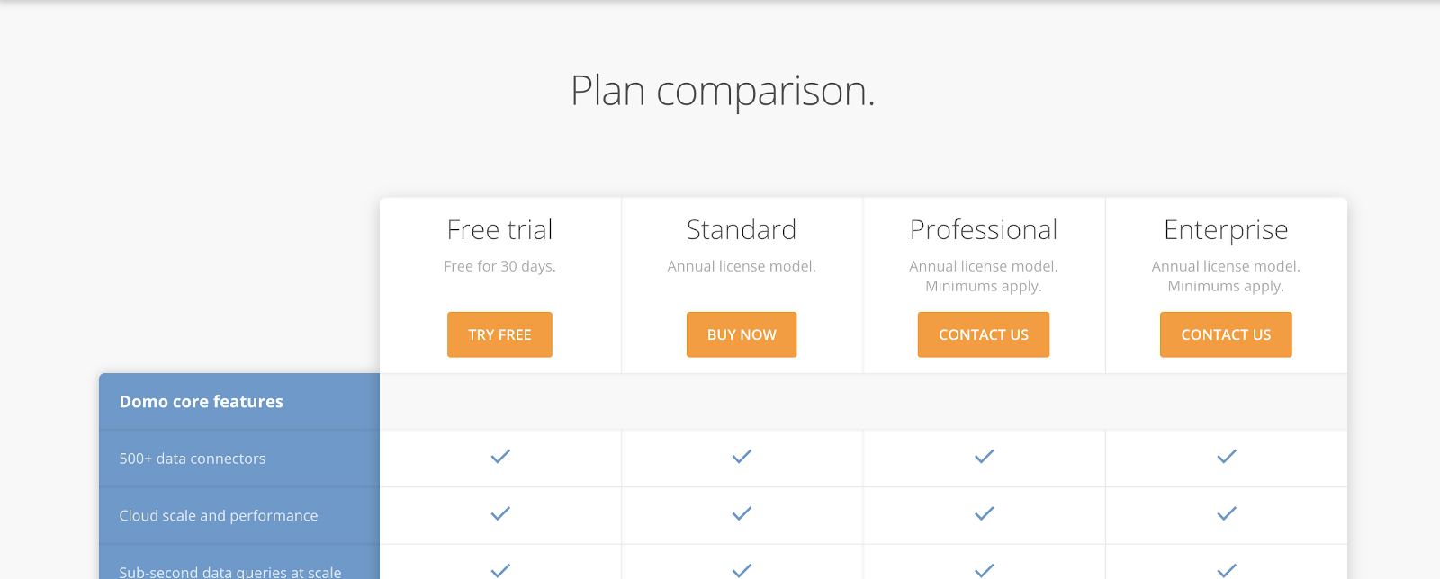Select the 500+ data connectors row label
Image resolution: width=1440 pixels, height=579 pixels.
193,459
